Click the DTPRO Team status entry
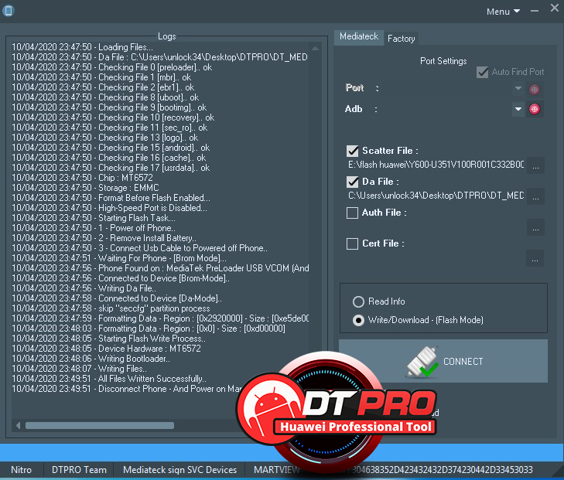This screenshot has width=564, height=480. (x=79, y=470)
